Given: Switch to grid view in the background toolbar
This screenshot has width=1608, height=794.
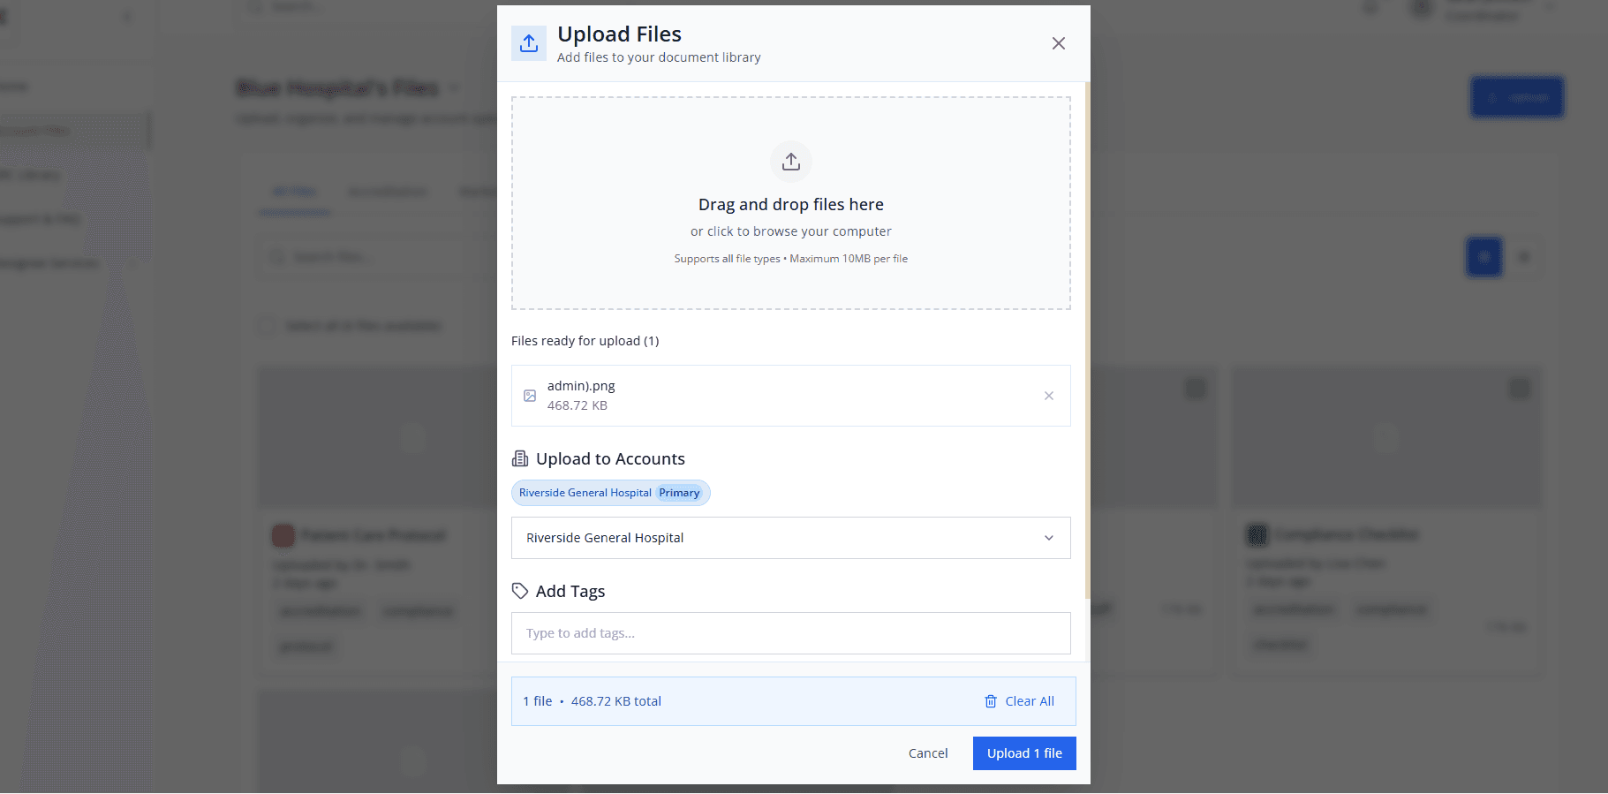Looking at the screenshot, I should (1483, 257).
